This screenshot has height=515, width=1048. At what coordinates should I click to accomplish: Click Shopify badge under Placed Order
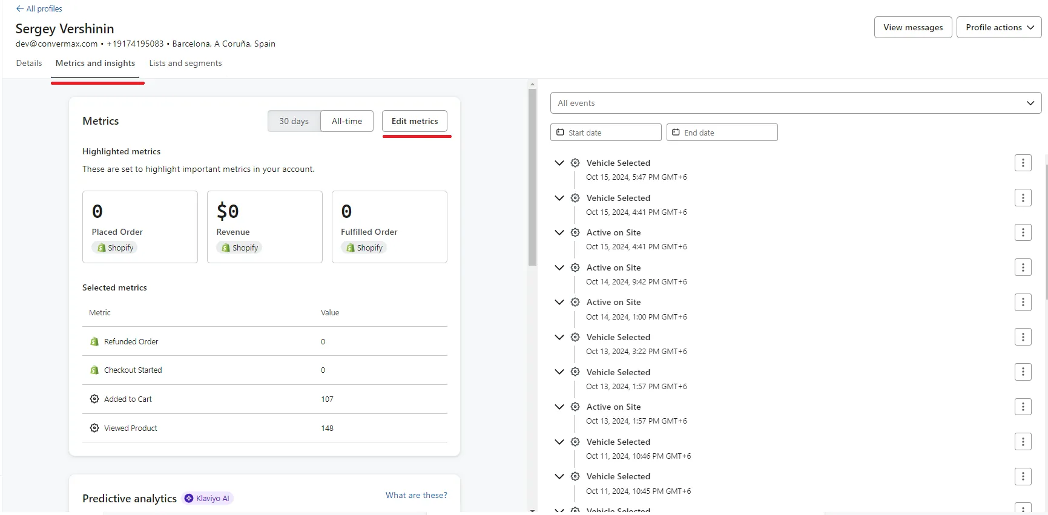click(115, 248)
